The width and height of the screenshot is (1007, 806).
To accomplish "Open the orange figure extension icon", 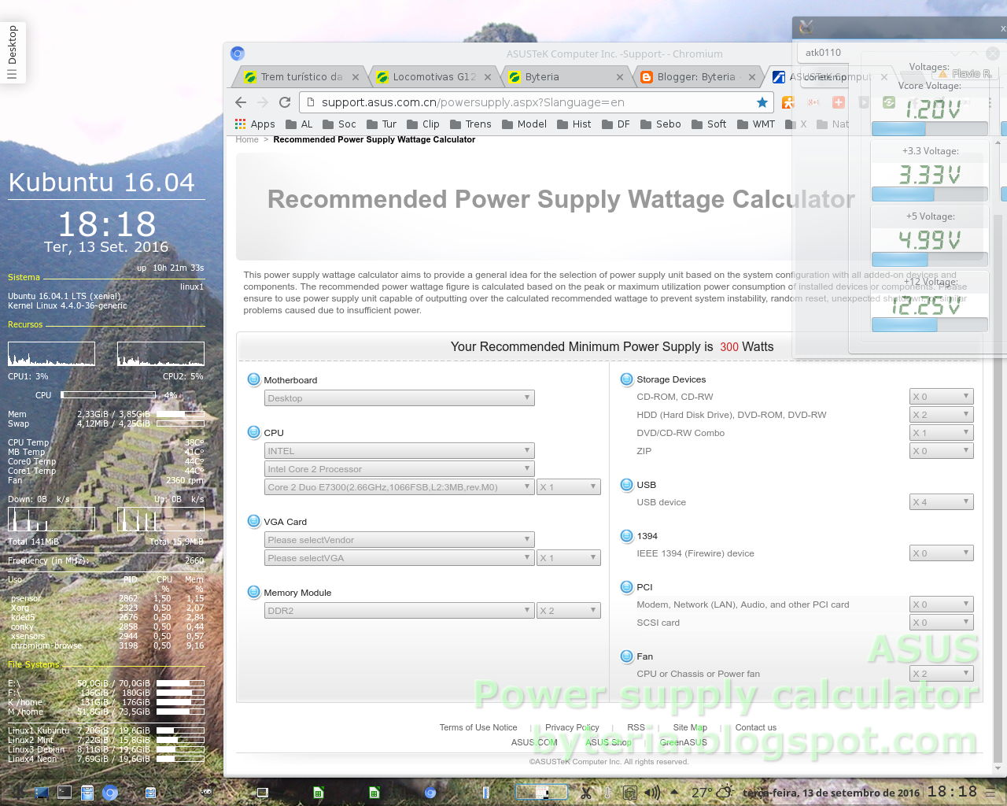I will tap(788, 102).
